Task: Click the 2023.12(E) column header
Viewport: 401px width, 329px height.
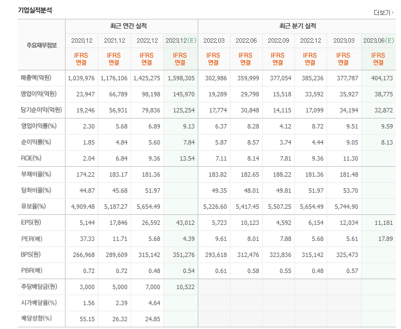Action: [181, 40]
